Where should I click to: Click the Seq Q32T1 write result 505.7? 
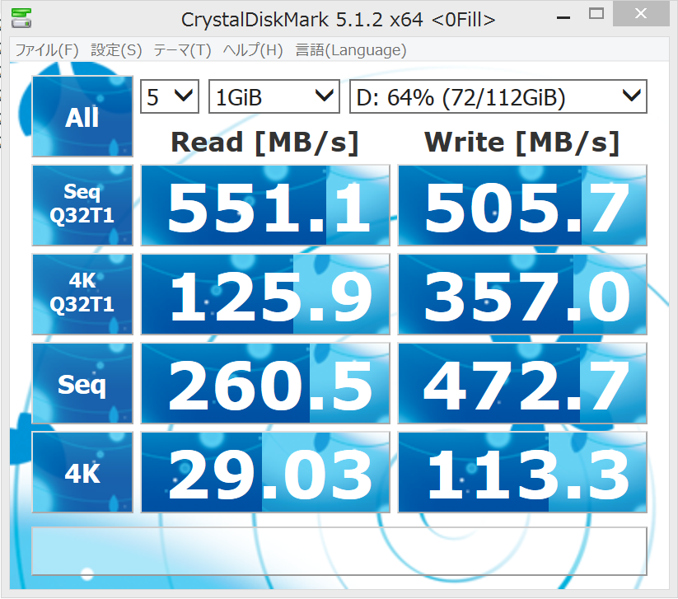click(522, 205)
